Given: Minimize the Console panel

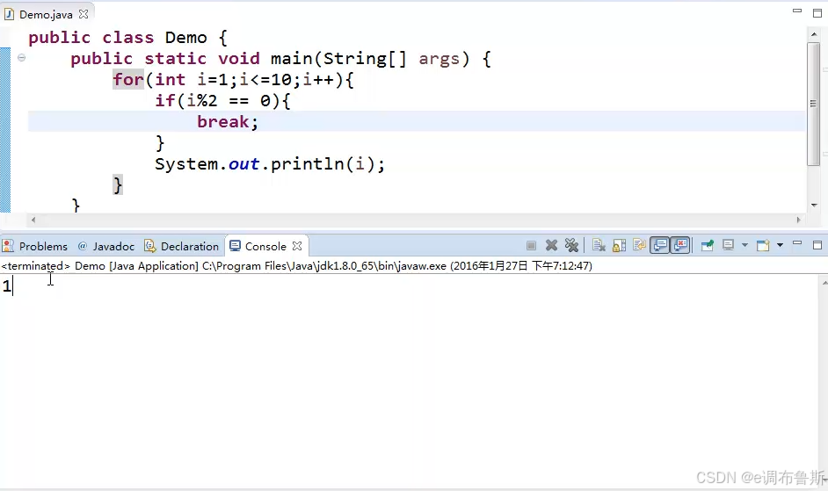Looking at the screenshot, I should coord(797,244).
